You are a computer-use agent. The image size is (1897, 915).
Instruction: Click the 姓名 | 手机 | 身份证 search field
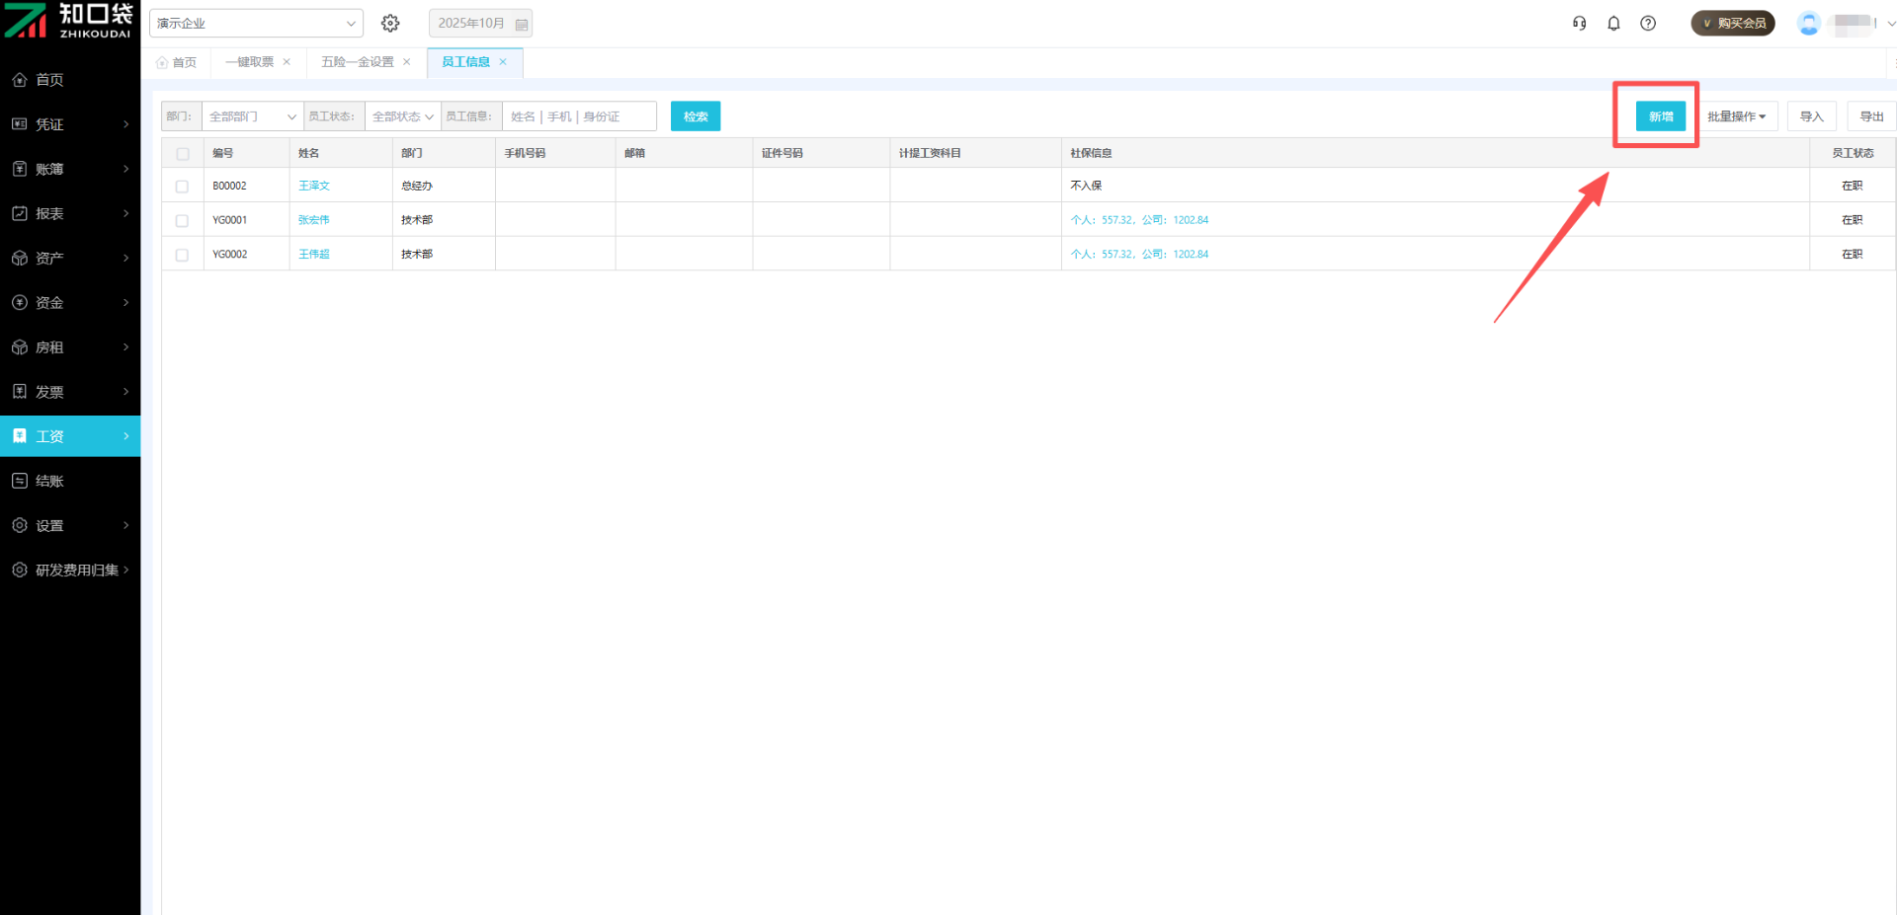pyautogui.click(x=579, y=116)
